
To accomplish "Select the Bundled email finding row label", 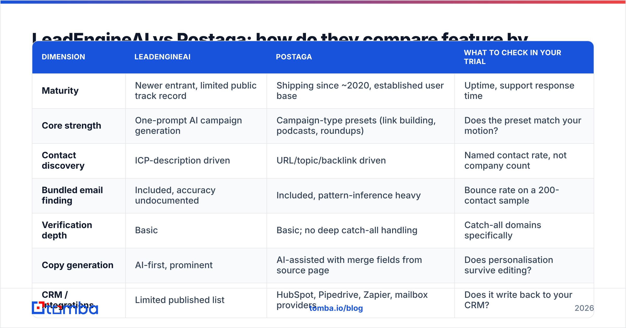I will (x=72, y=195).
